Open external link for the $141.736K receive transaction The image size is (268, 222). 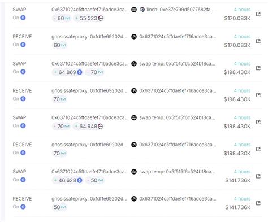pyautogui.click(x=258, y=203)
